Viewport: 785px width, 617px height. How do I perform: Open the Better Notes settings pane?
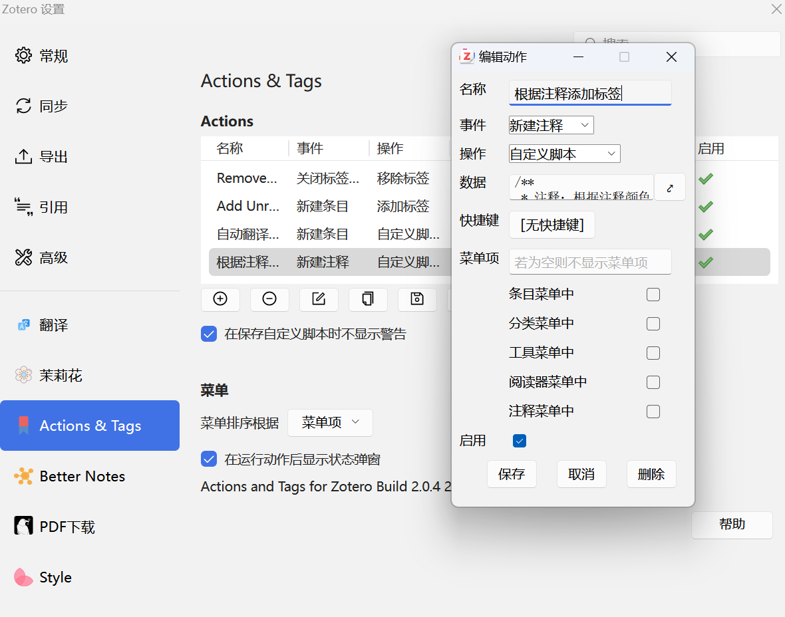click(82, 476)
